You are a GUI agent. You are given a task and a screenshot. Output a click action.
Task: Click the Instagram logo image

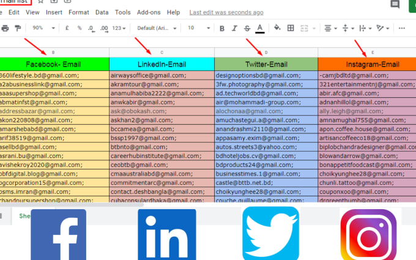[x=369, y=234]
